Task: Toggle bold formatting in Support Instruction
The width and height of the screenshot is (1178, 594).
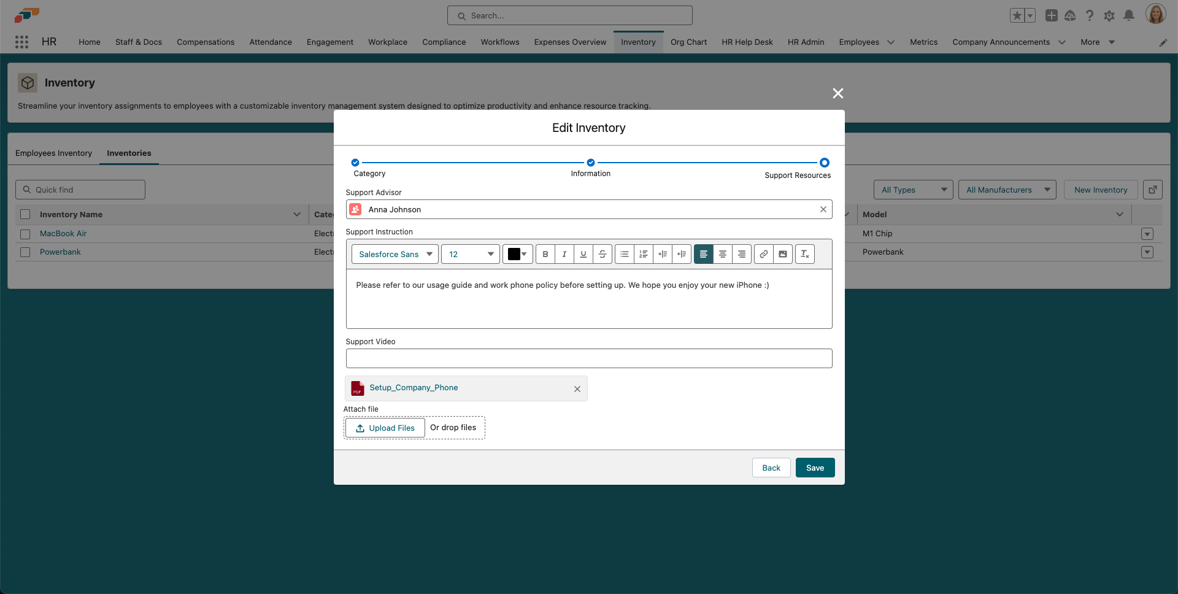Action: point(545,254)
